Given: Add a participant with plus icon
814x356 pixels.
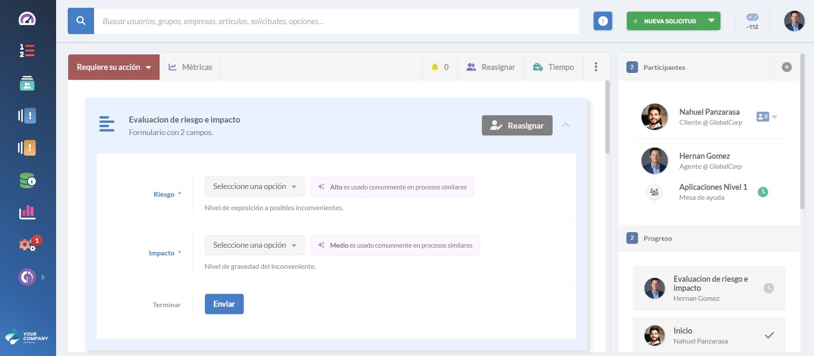Looking at the screenshot, I should coord(786,67).
